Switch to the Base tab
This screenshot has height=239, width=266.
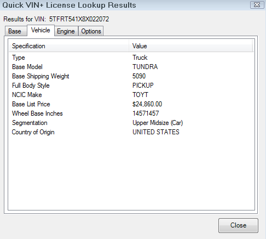coord(15,31)
